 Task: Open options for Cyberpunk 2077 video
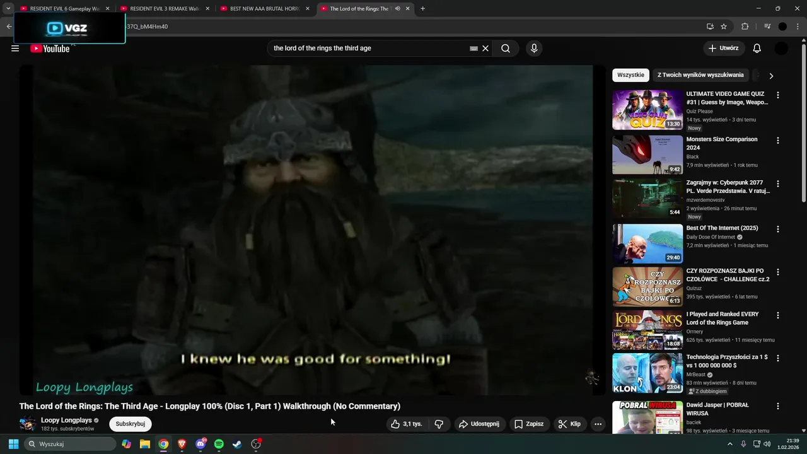tap(777, 184)
